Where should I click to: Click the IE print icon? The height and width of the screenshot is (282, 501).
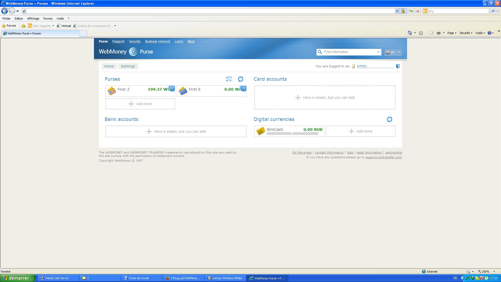[438, 33]
